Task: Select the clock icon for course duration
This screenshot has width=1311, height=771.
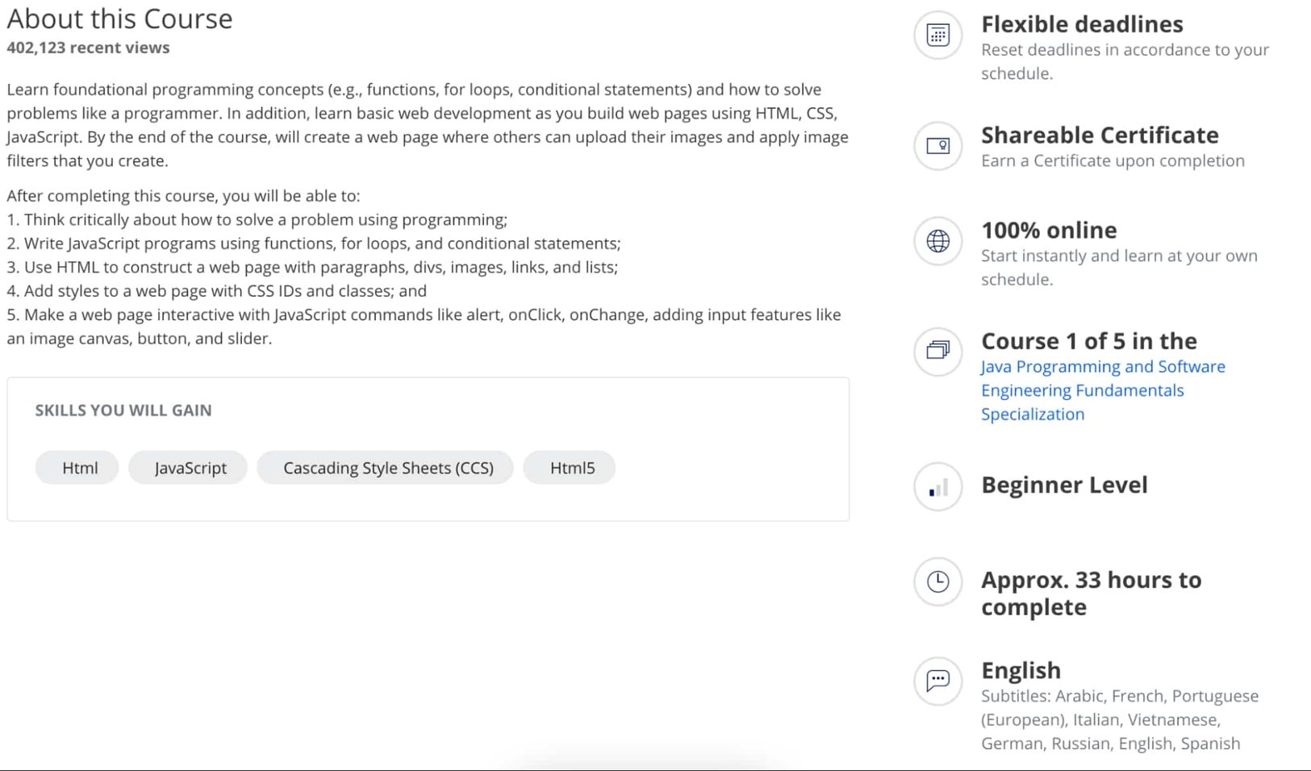Action: pos(937,582)
